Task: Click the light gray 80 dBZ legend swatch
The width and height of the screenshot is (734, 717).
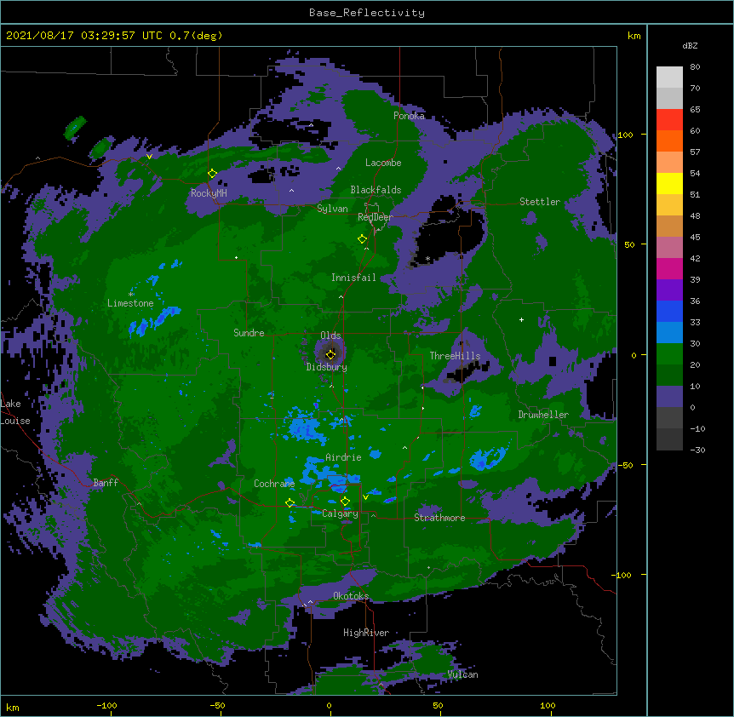Action: 669,77
